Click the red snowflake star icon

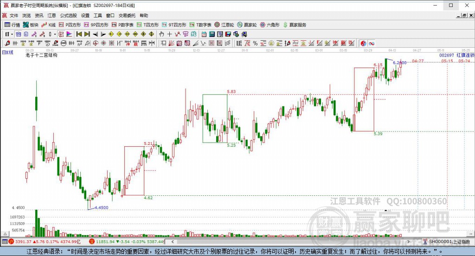pyautogui.click(x=103, y=43)
